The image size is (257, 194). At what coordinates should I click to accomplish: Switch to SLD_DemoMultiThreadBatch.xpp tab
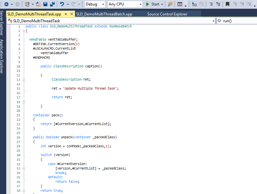tap(104, 14)
